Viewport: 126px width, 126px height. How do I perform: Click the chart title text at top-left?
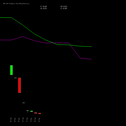coord(16,4)
